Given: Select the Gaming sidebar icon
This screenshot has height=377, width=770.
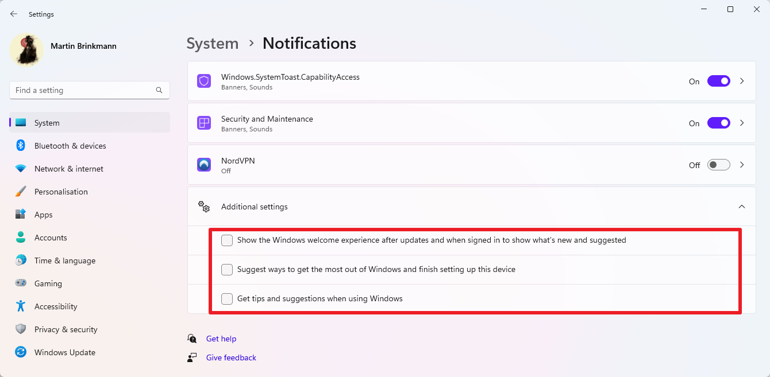Looking at the screenshot, I should 21,283.
